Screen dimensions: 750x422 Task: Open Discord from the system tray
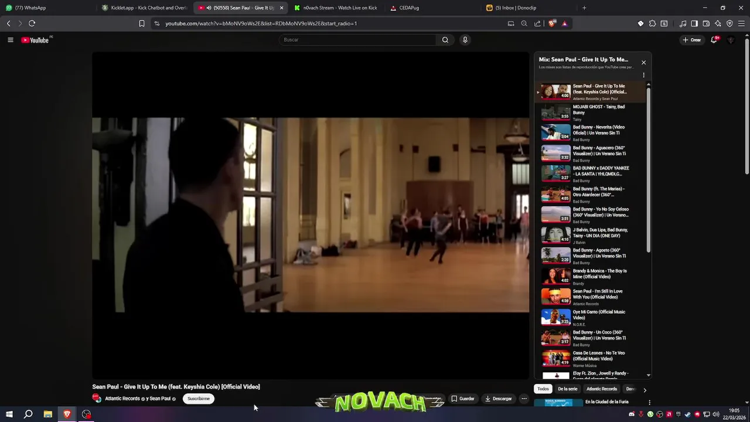point(632,414)
